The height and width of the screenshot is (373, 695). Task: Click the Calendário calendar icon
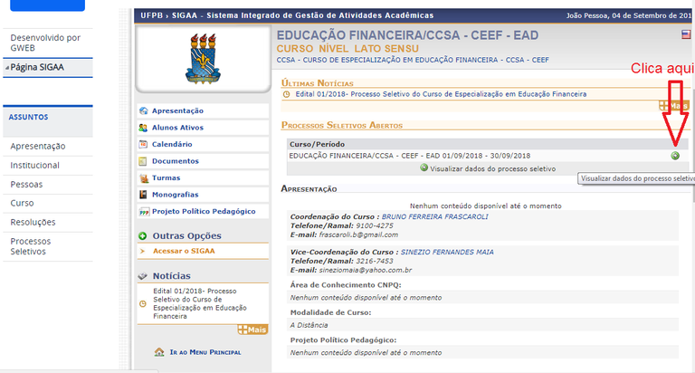point(143,144)
